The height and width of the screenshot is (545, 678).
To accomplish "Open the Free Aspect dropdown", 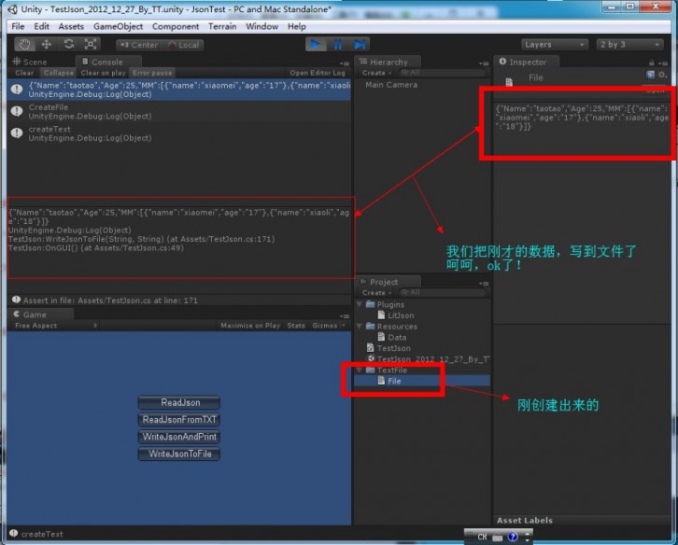I will 55,326.
